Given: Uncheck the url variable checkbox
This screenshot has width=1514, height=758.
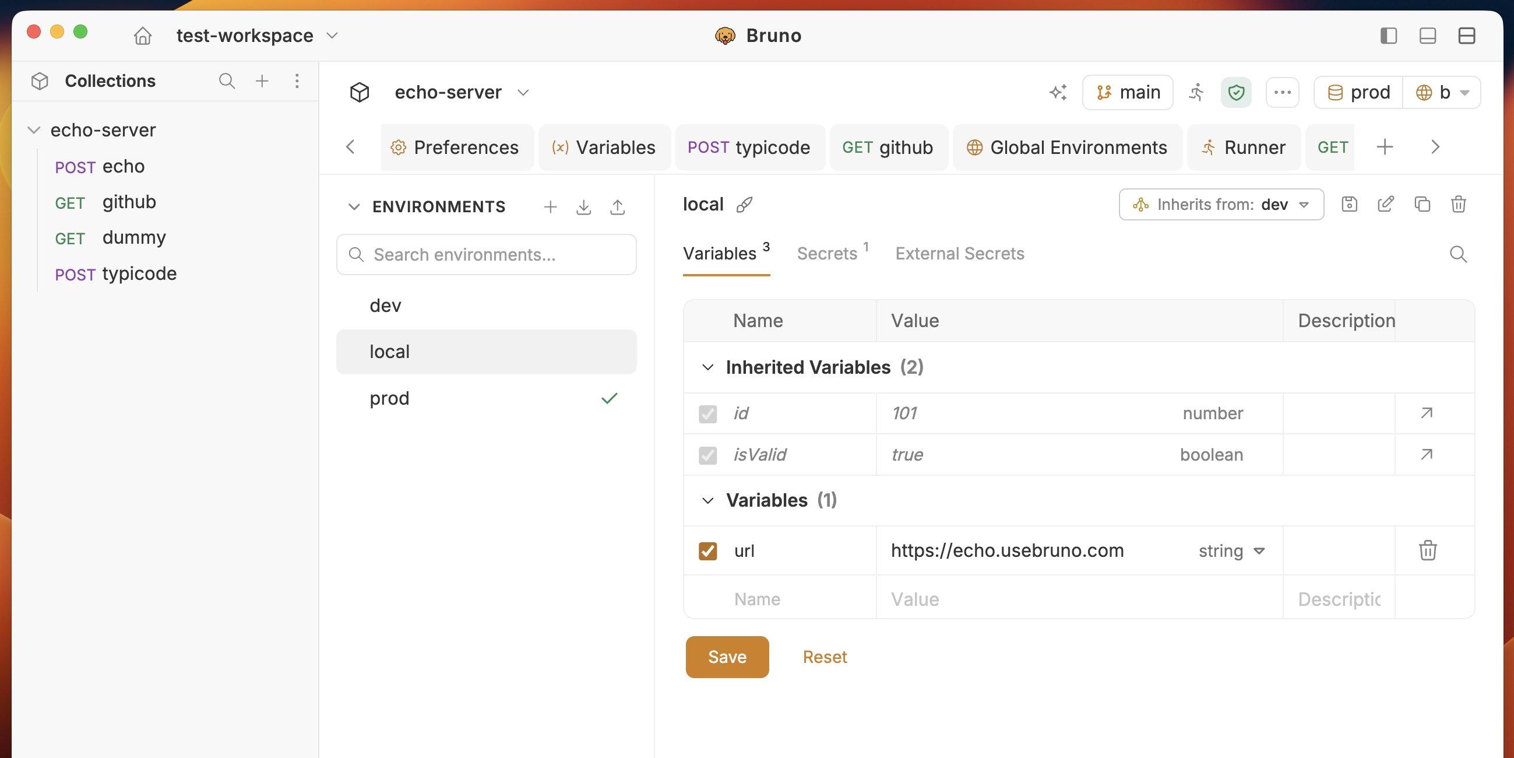Looking at the screenshot, I should click(707, 551).
